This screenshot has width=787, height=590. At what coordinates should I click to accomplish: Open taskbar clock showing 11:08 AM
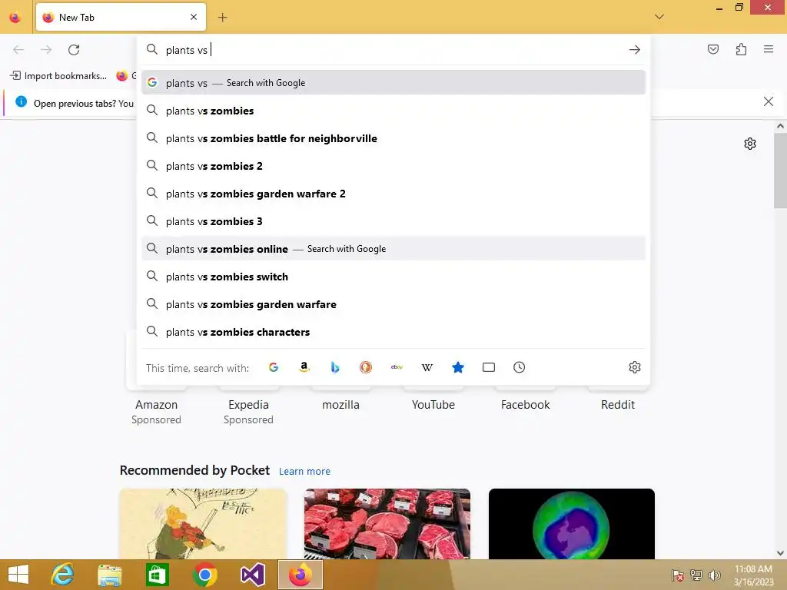click(x=753, y=575)
